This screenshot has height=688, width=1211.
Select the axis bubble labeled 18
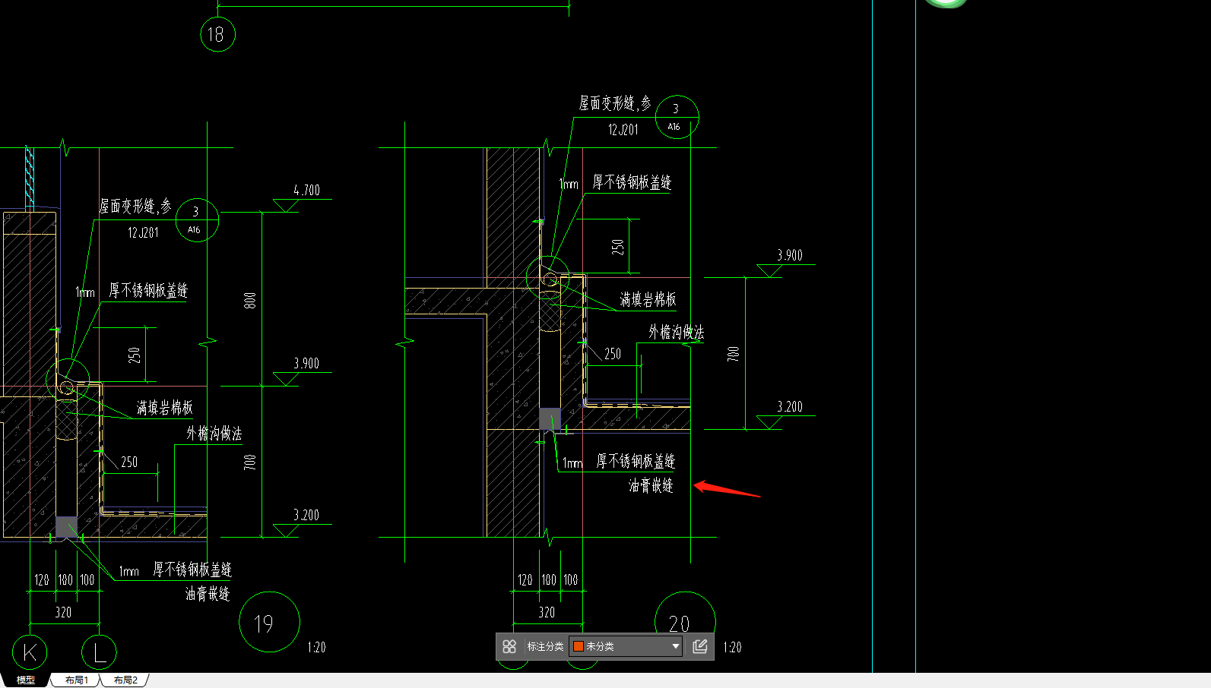(217, 34)
